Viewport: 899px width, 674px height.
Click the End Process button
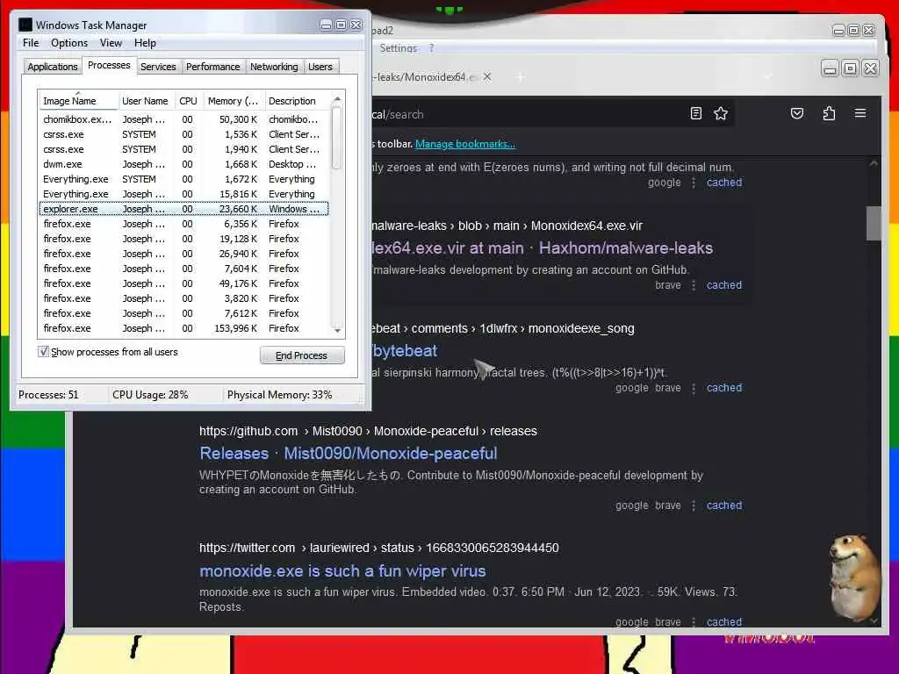pyautogui.click(x=302, y=355)
